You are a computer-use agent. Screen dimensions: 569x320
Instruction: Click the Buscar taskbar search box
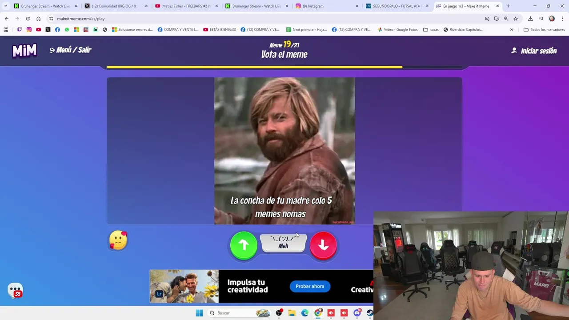point(240,313)
